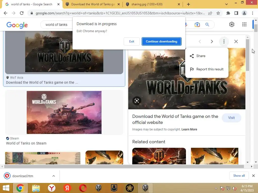Expand the download.htm options chevron

click(53, 176)
